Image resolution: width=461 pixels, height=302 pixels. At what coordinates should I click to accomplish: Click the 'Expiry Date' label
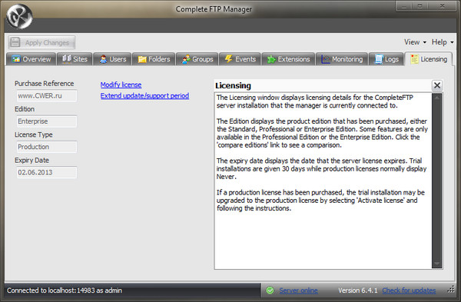(x=32, y=161)
